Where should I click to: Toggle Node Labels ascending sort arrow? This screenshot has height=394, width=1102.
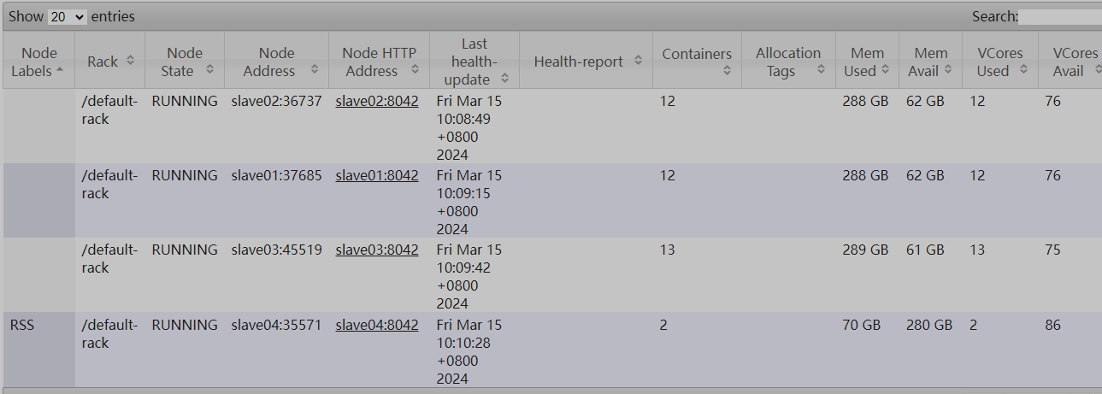point(59,71)
